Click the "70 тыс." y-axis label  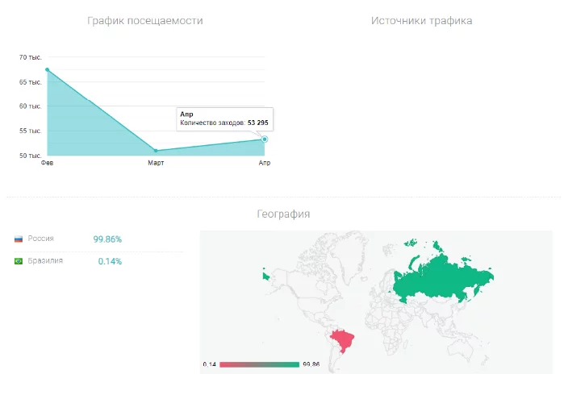pos(30,58)
